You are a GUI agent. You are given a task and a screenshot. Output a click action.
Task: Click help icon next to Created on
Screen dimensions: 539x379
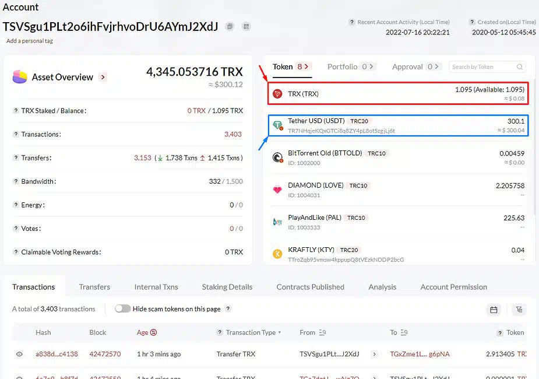(x=472, y=22)
